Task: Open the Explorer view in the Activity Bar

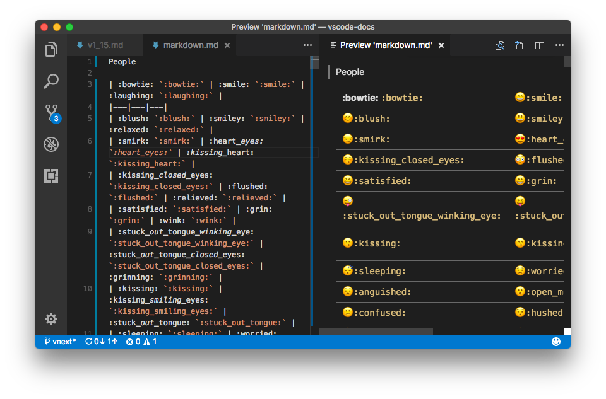Action: [x=50, y=49]
